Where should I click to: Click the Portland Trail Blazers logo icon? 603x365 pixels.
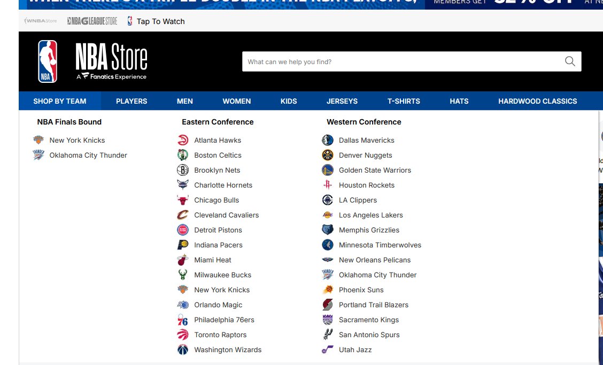click(327, 305)
